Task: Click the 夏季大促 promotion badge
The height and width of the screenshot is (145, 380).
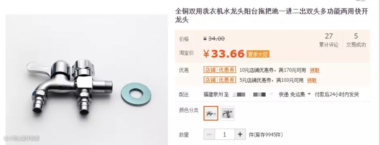Action: coord(258,54)
